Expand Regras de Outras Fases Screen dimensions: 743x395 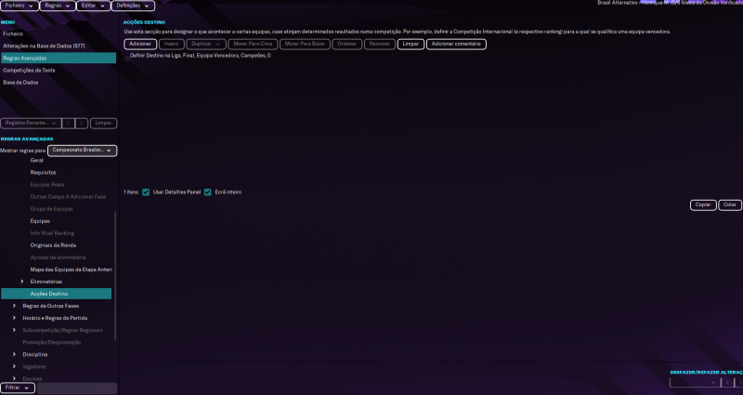14,306
